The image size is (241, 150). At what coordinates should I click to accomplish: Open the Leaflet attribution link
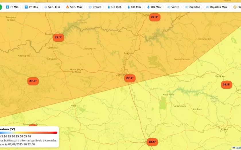pos(238,148)
